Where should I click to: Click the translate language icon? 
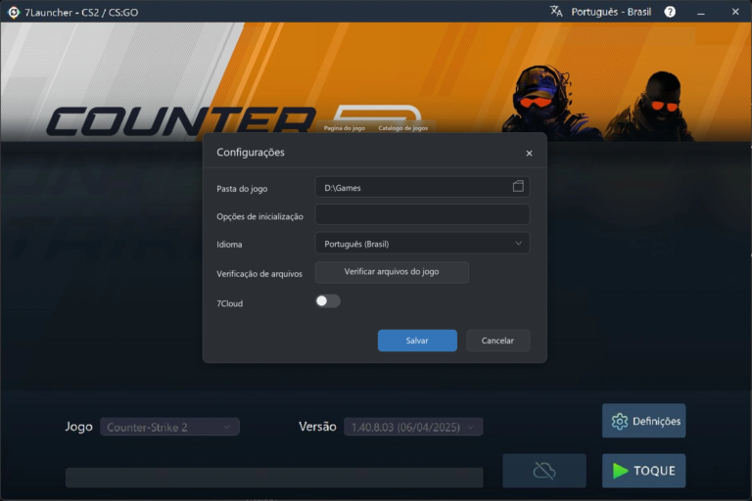556,12
